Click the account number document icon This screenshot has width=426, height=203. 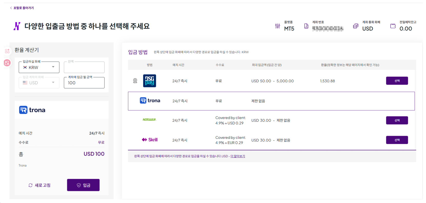click(306, 26)
